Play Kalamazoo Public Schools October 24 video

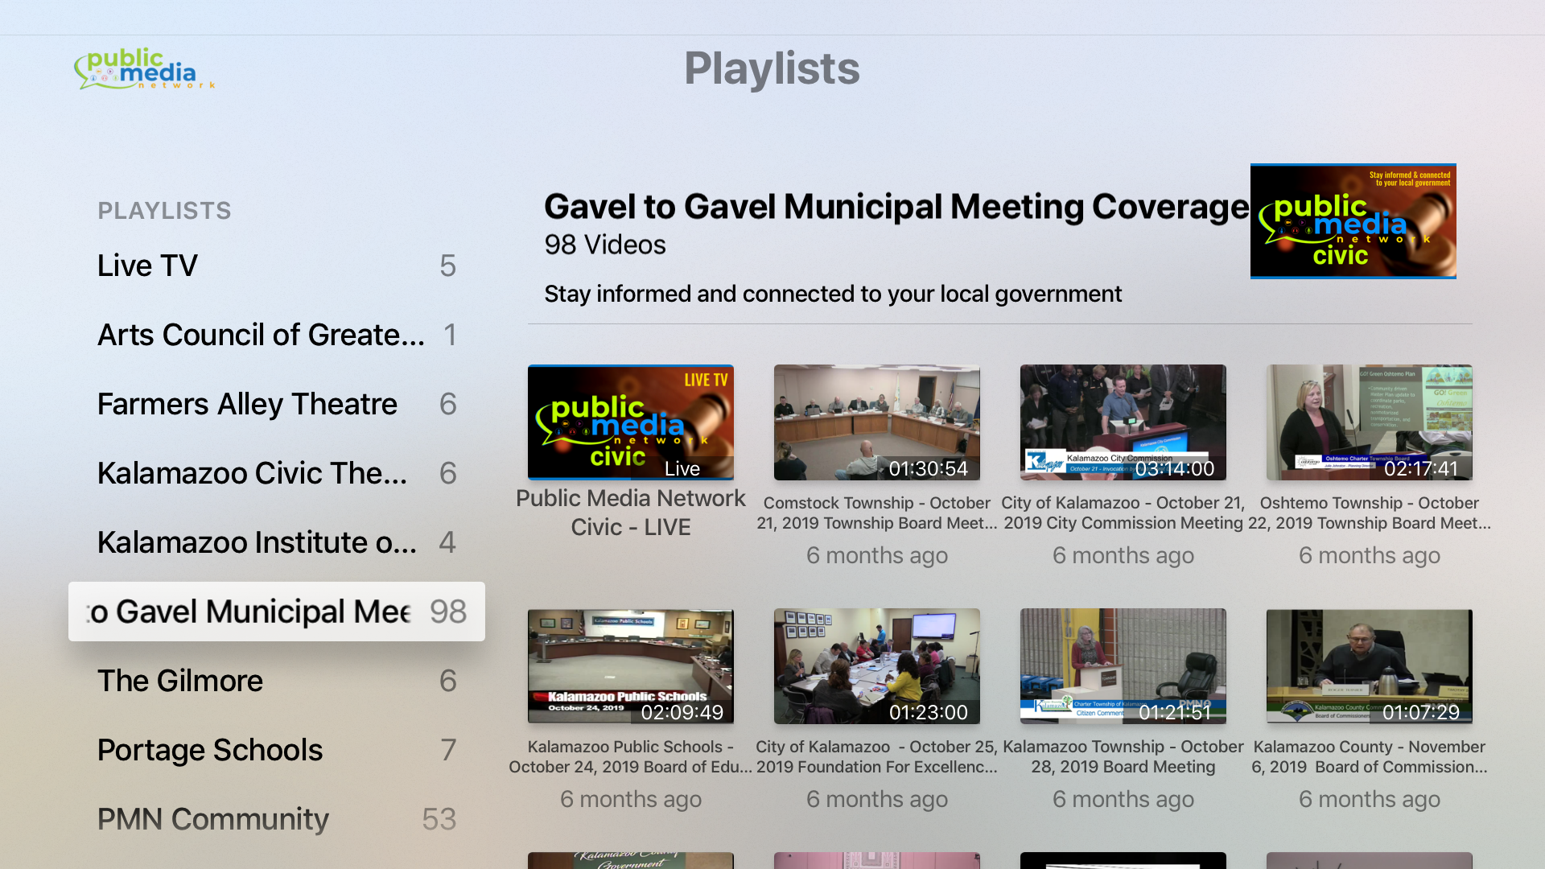[631, 666]
